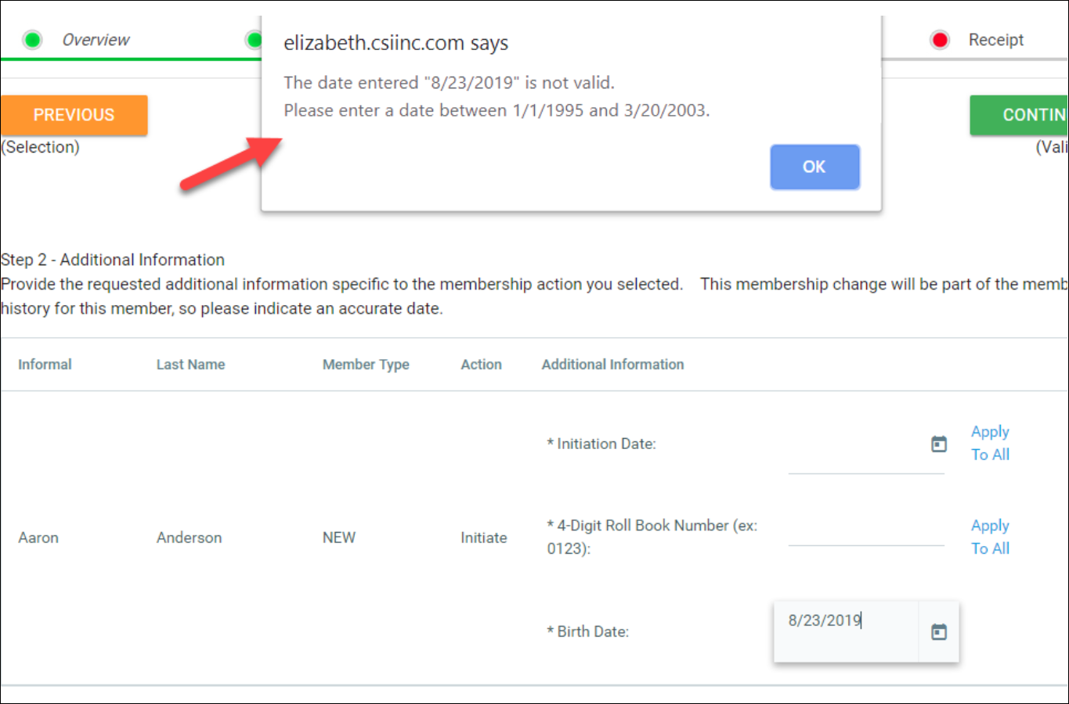The height and width of the screenshot is (704, 1069).
Task: Click the Member Type column header
Action: point(366,365)
